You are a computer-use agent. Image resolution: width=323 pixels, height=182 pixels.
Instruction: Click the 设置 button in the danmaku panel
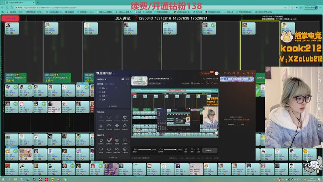(x=243, y=125)
